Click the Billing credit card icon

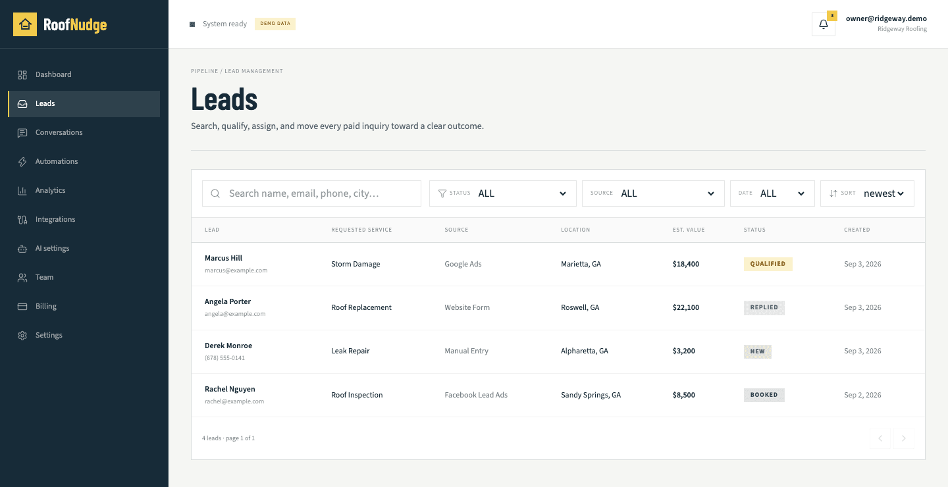[x=22, y=307]
